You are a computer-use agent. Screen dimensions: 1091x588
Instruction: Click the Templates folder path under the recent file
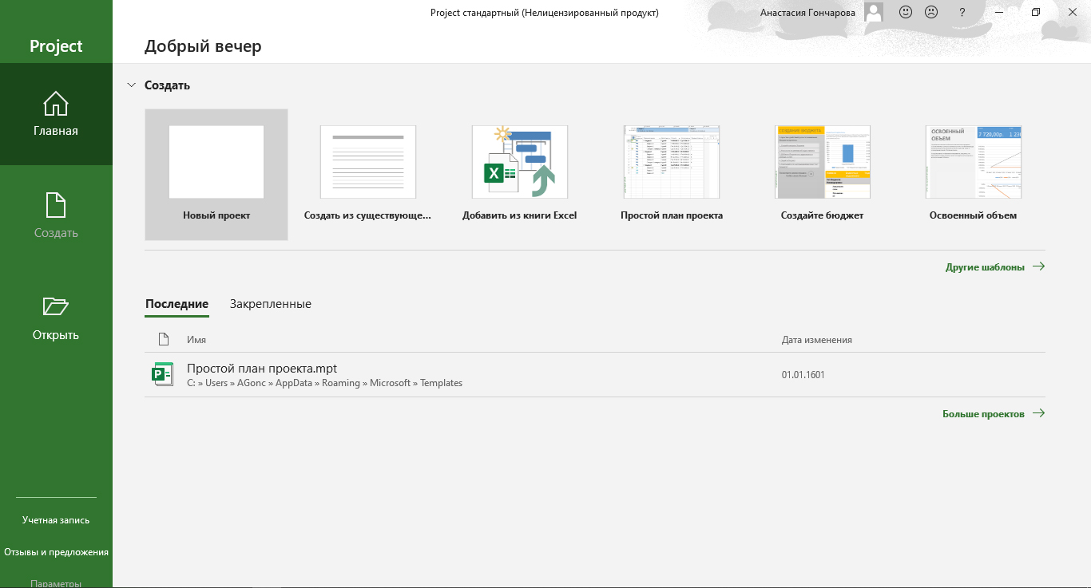point(442,383)
